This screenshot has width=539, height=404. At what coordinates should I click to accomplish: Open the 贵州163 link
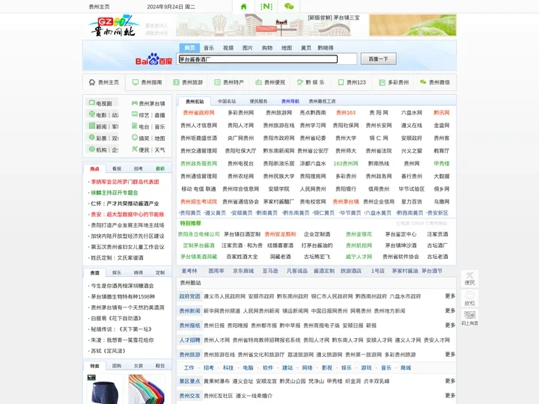(x=346, y=113)
